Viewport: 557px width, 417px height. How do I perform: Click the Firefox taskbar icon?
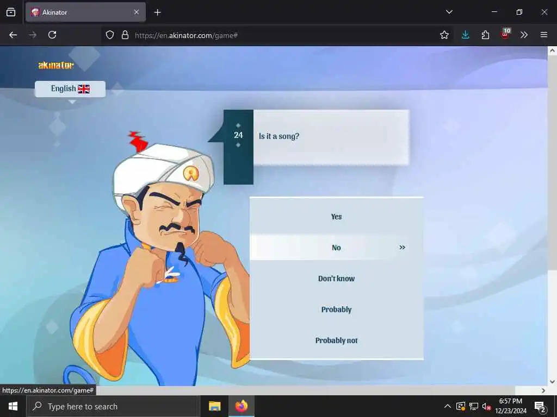(x=241, y=406)
